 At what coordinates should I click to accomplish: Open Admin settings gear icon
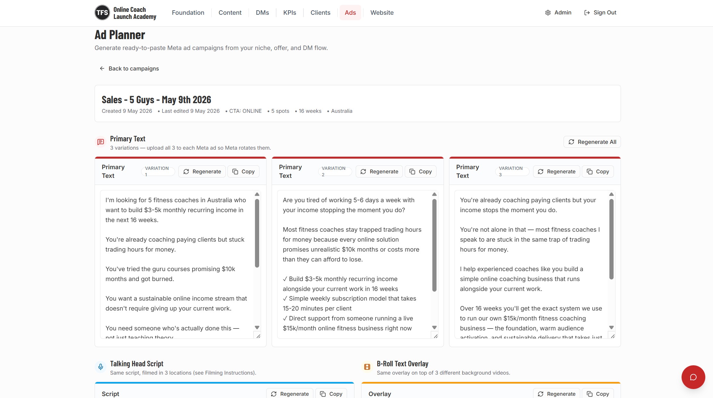pos(548,13)
